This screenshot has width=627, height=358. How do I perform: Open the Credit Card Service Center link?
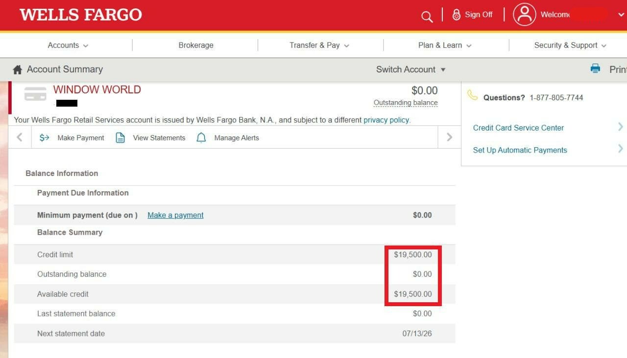(518, 128)
